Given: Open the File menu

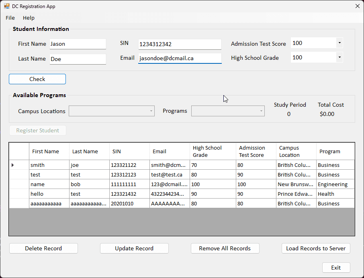Looking at the screenshot, I should pyautogui.click(x=10, y=18).
